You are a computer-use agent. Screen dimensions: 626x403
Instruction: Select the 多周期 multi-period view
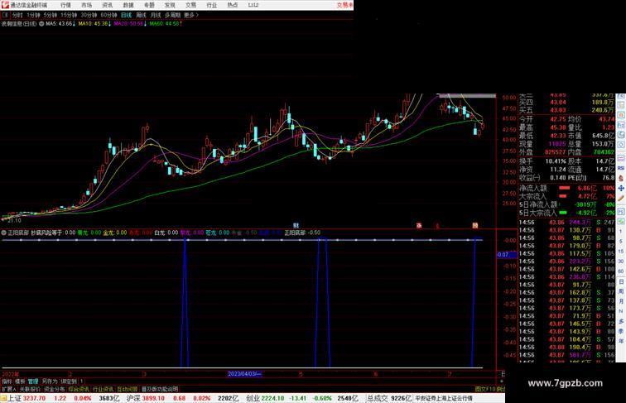(x=172, y=15)
